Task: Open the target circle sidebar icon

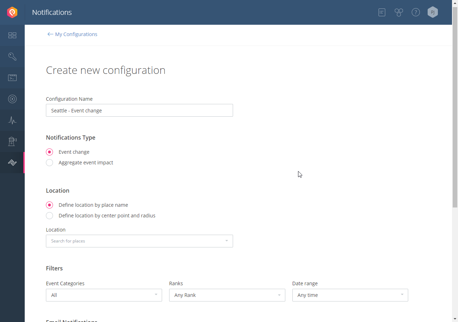Action: click(x=12, y=99)
